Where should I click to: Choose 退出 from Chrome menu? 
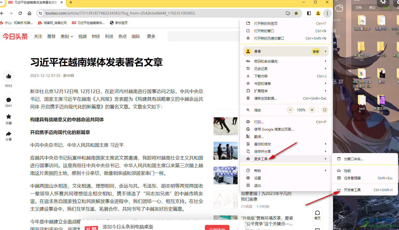[x=286, y=186]
